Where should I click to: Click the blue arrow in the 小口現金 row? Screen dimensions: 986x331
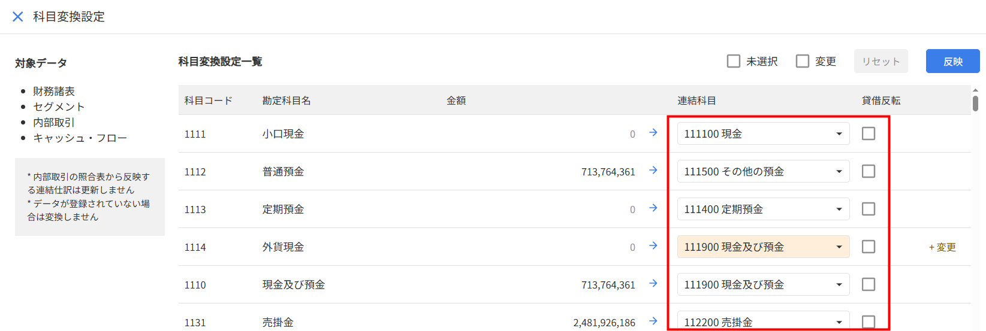(x=653, y=133)
